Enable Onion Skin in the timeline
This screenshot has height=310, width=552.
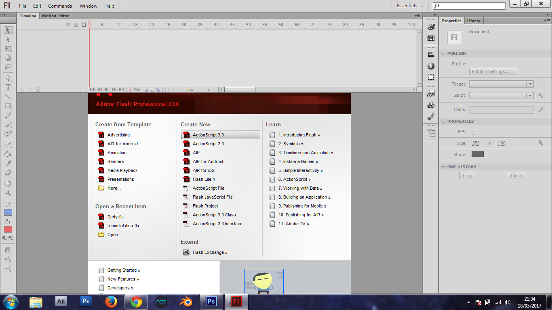[146, 90]
